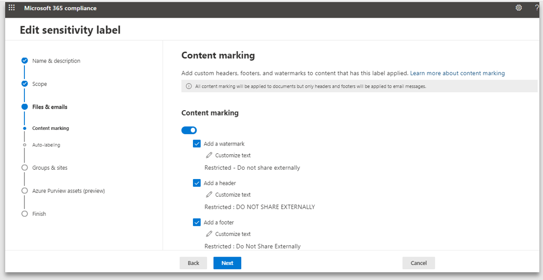The image size is (543, 280).
Task: Select the Auto-labeling sub-step
Action: coord(46,145)
